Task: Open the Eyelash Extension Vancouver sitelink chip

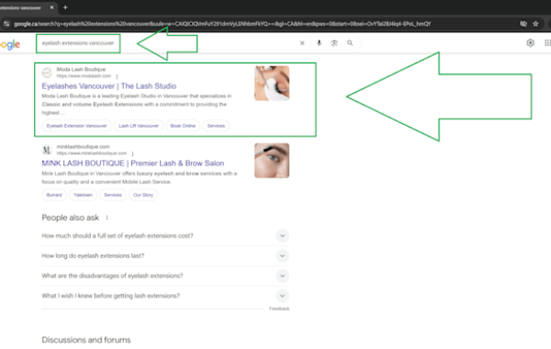Action: 76,126
